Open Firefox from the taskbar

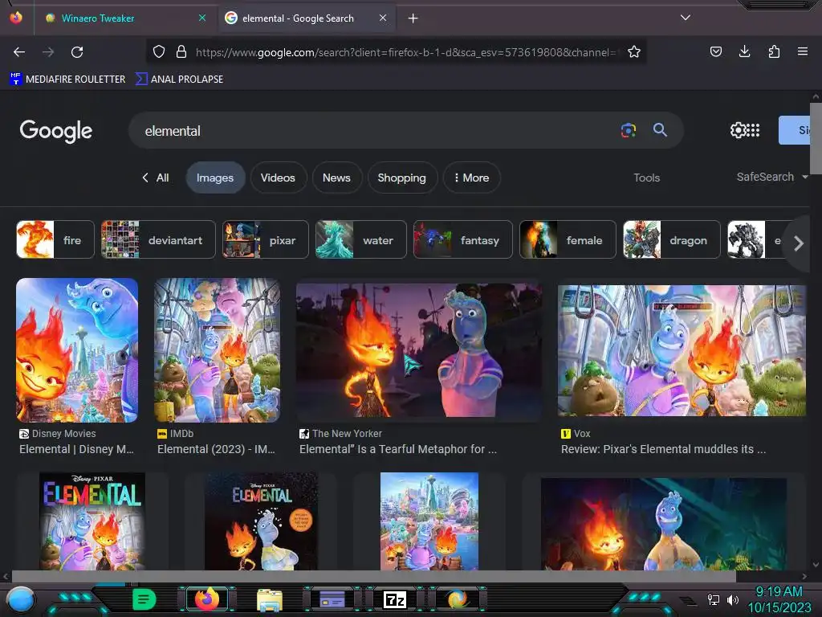207,599
